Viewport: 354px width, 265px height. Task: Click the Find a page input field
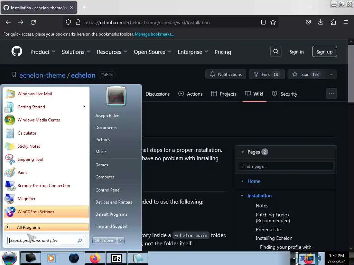(x=286, y=166)
